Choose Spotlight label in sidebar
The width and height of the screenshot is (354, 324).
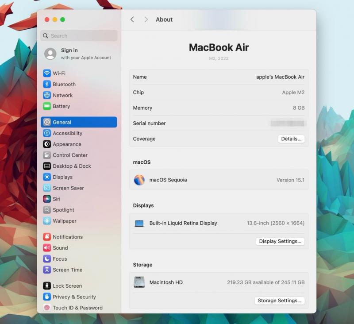click(63, 210)
